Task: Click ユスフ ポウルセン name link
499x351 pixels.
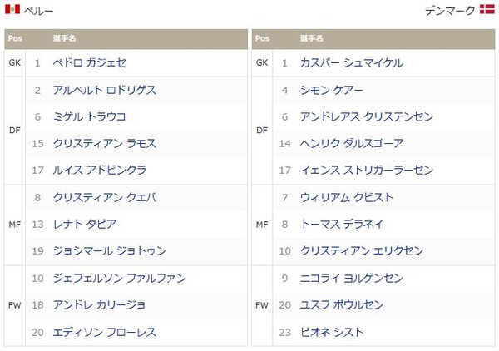Action: (x=342, y=305)
